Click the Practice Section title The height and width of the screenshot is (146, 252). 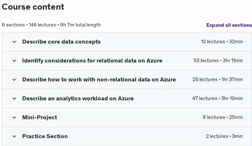45,136
